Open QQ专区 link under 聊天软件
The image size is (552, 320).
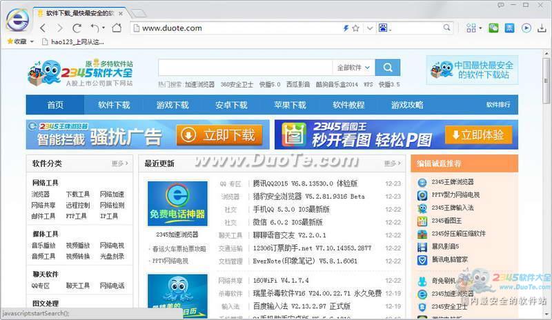click(41, 286)
